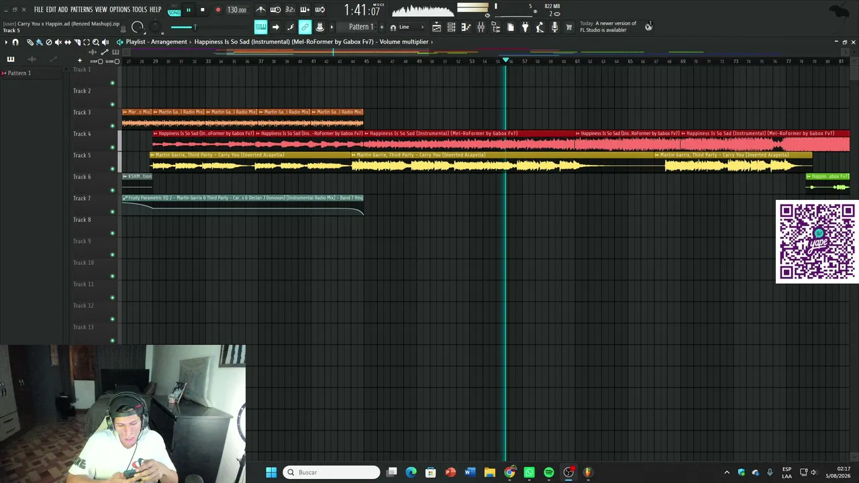Open WhatsApp from the taskbar
Viewport: 859px width, 483px height.
pos(529,472)
